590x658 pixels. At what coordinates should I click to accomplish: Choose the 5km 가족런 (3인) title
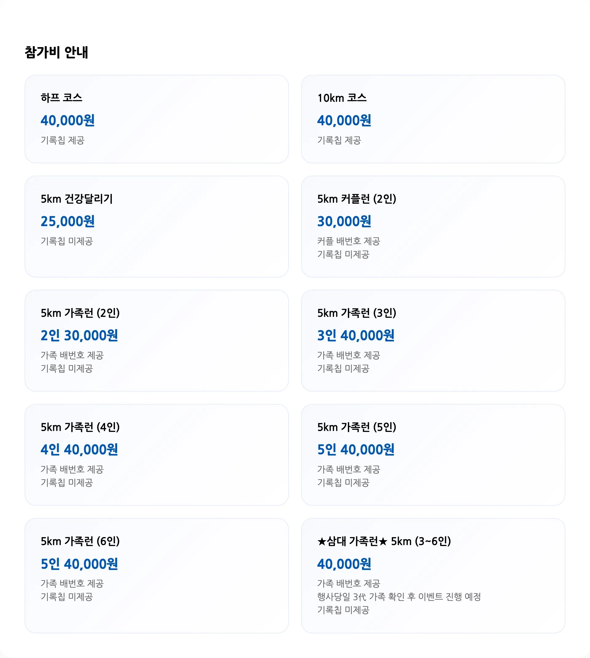356,313
